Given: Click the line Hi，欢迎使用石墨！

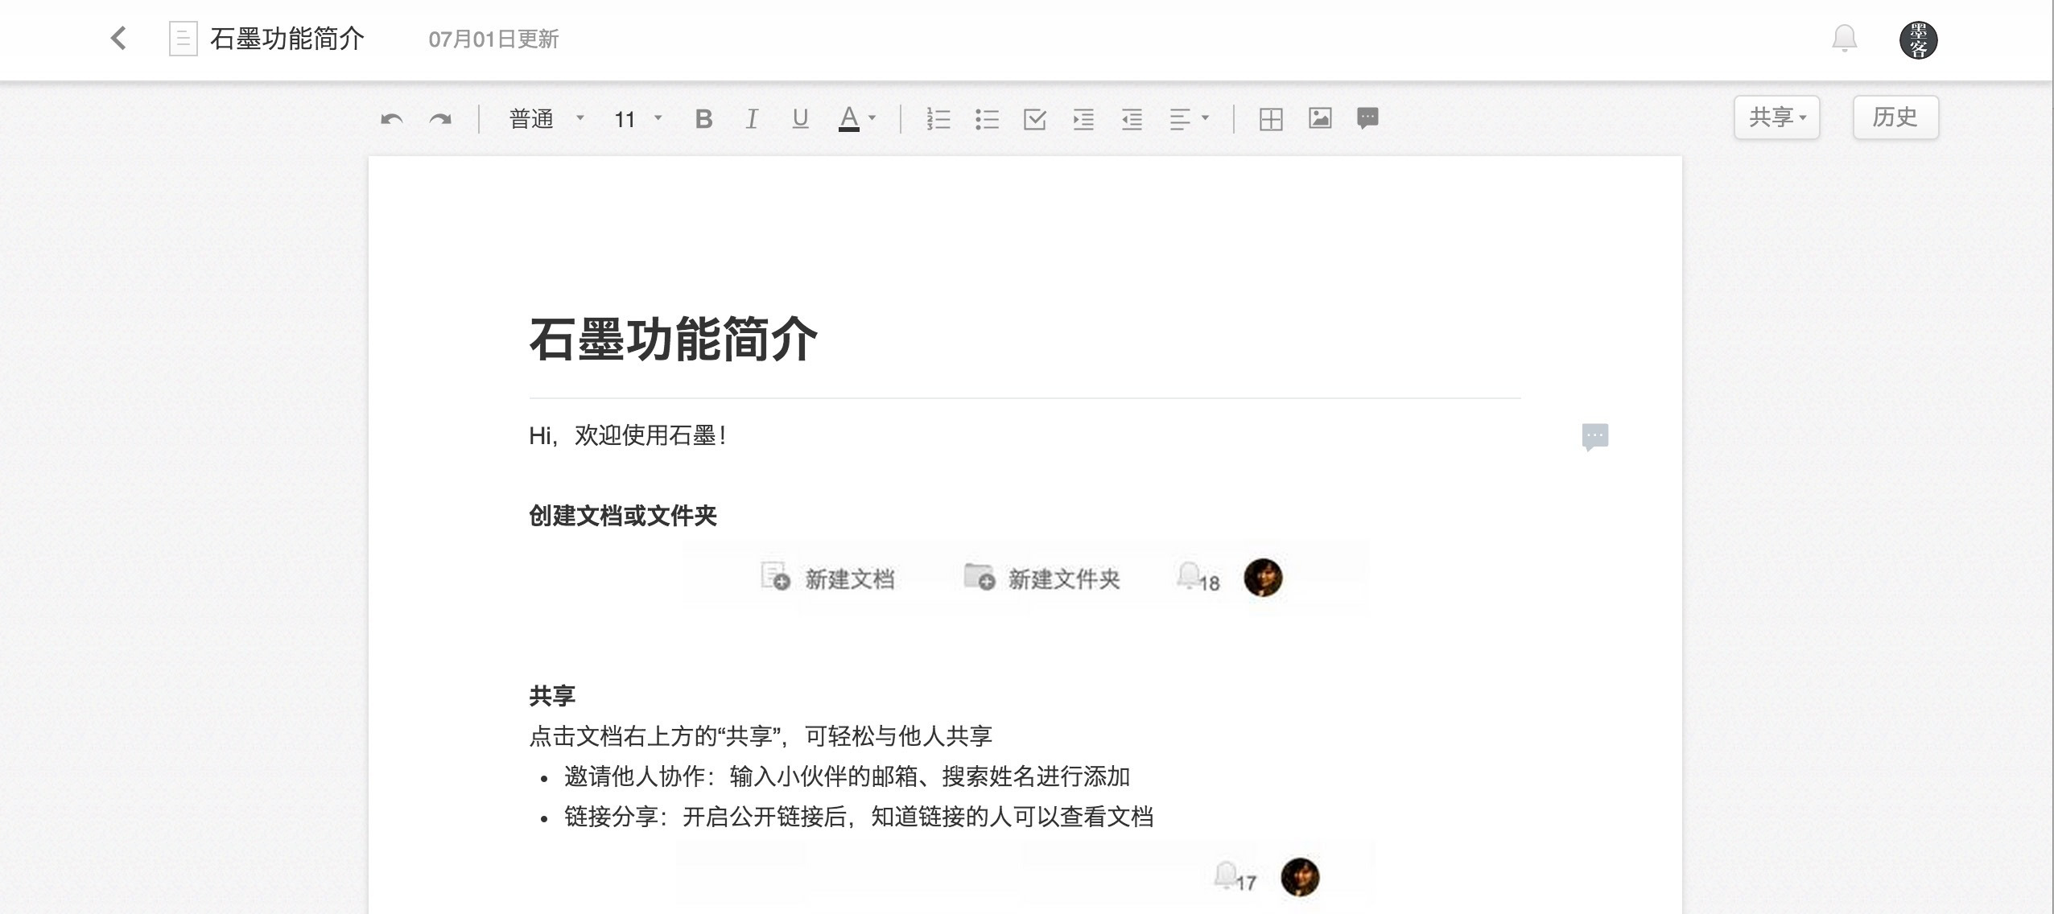Looking at the screenshot, I should pyautogui.click(x=629, y=436).
